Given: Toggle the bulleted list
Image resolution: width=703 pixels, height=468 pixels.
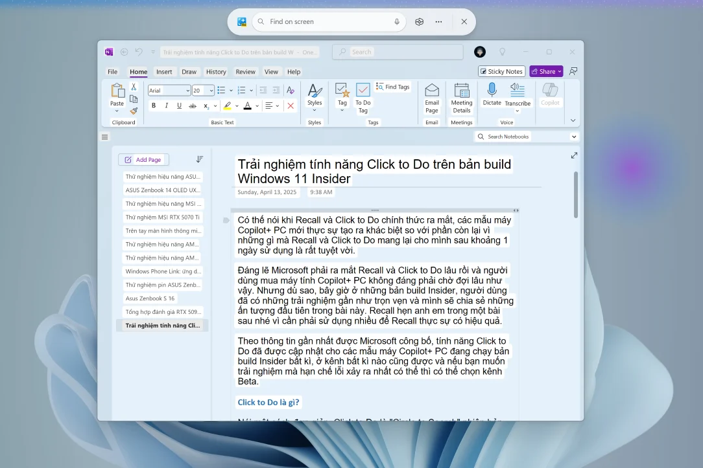Looking at the screenshot, I should (222, 90).
